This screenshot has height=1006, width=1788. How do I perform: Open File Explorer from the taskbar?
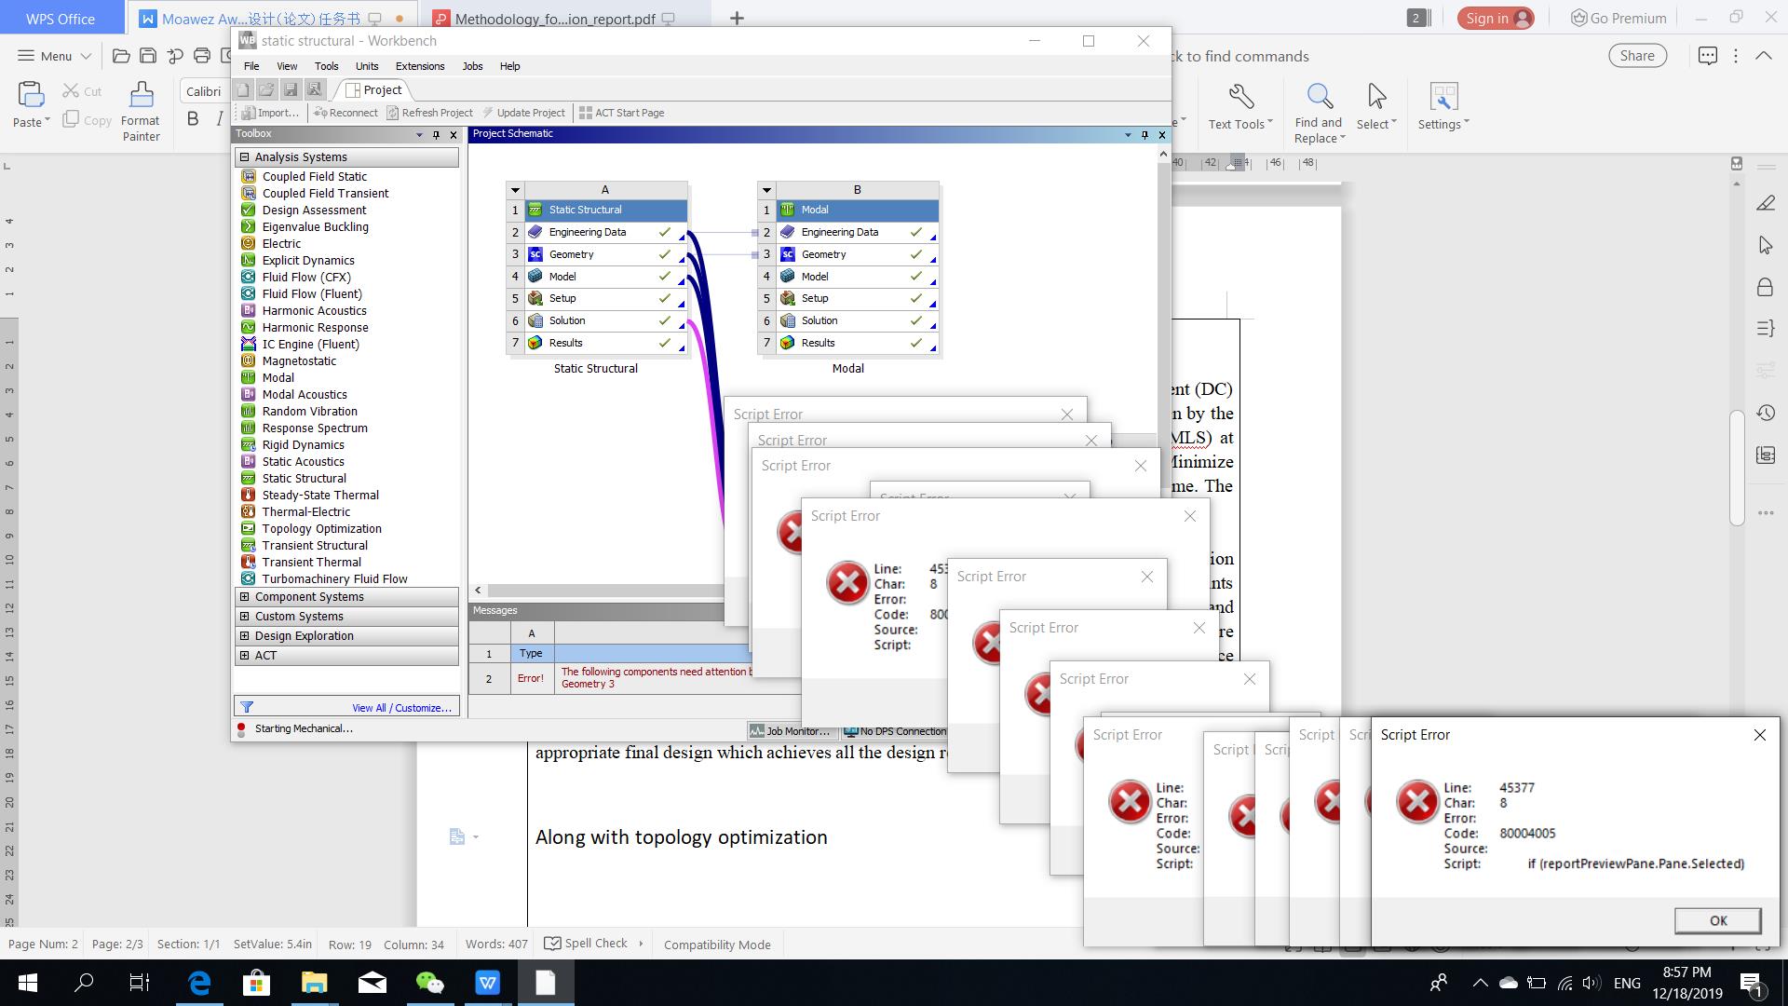point(314,983)
